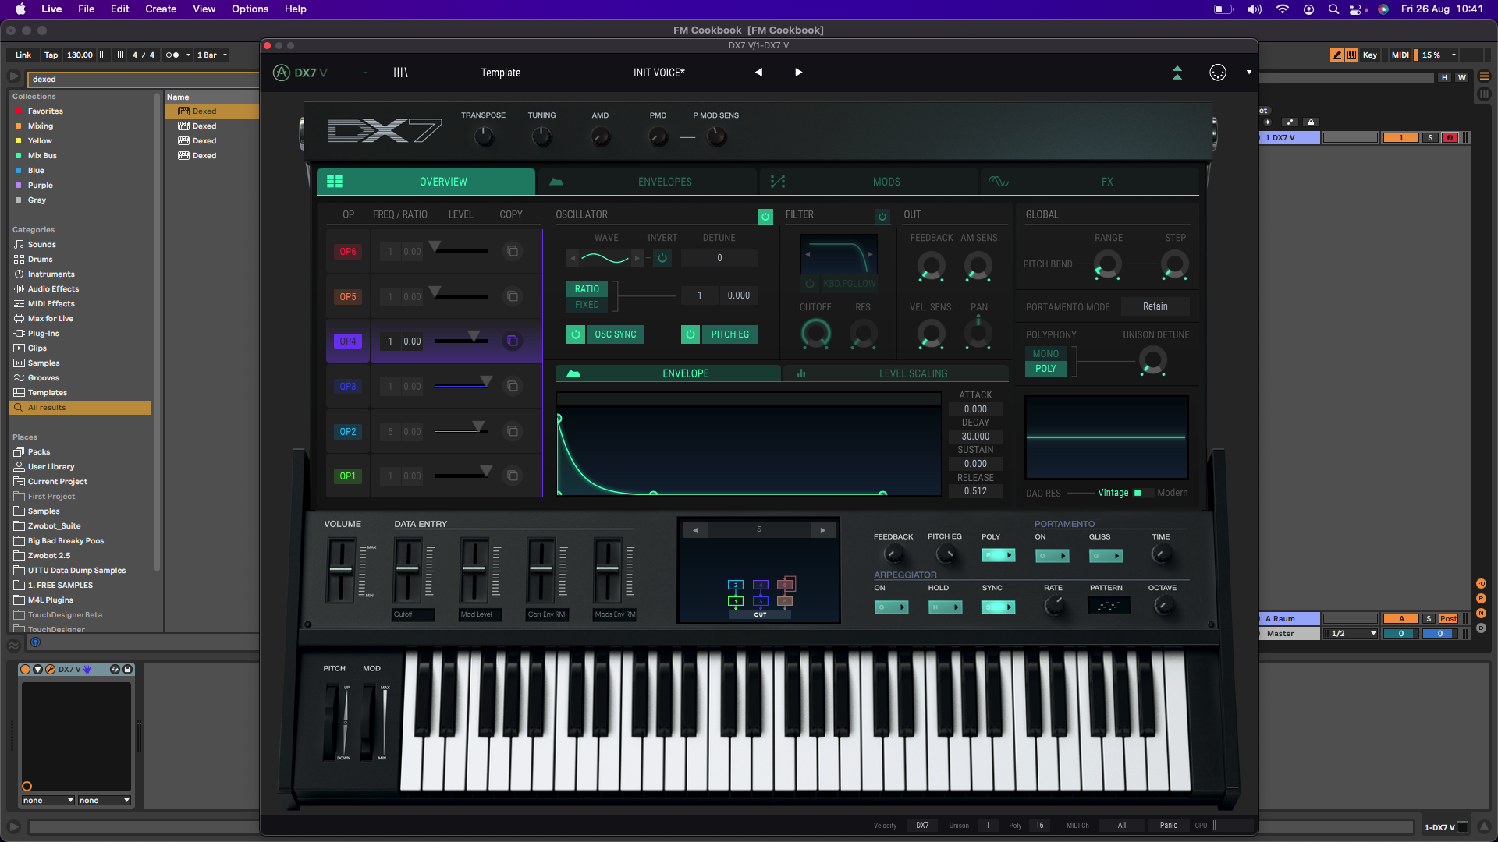Click the Panic button
Viewport: 1498px width, 842px height.
pos(1168,825)
